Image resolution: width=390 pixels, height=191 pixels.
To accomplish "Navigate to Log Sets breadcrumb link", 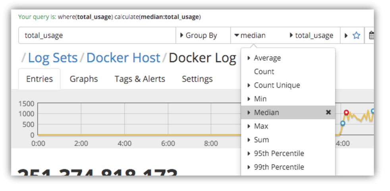I will [52, 58].
